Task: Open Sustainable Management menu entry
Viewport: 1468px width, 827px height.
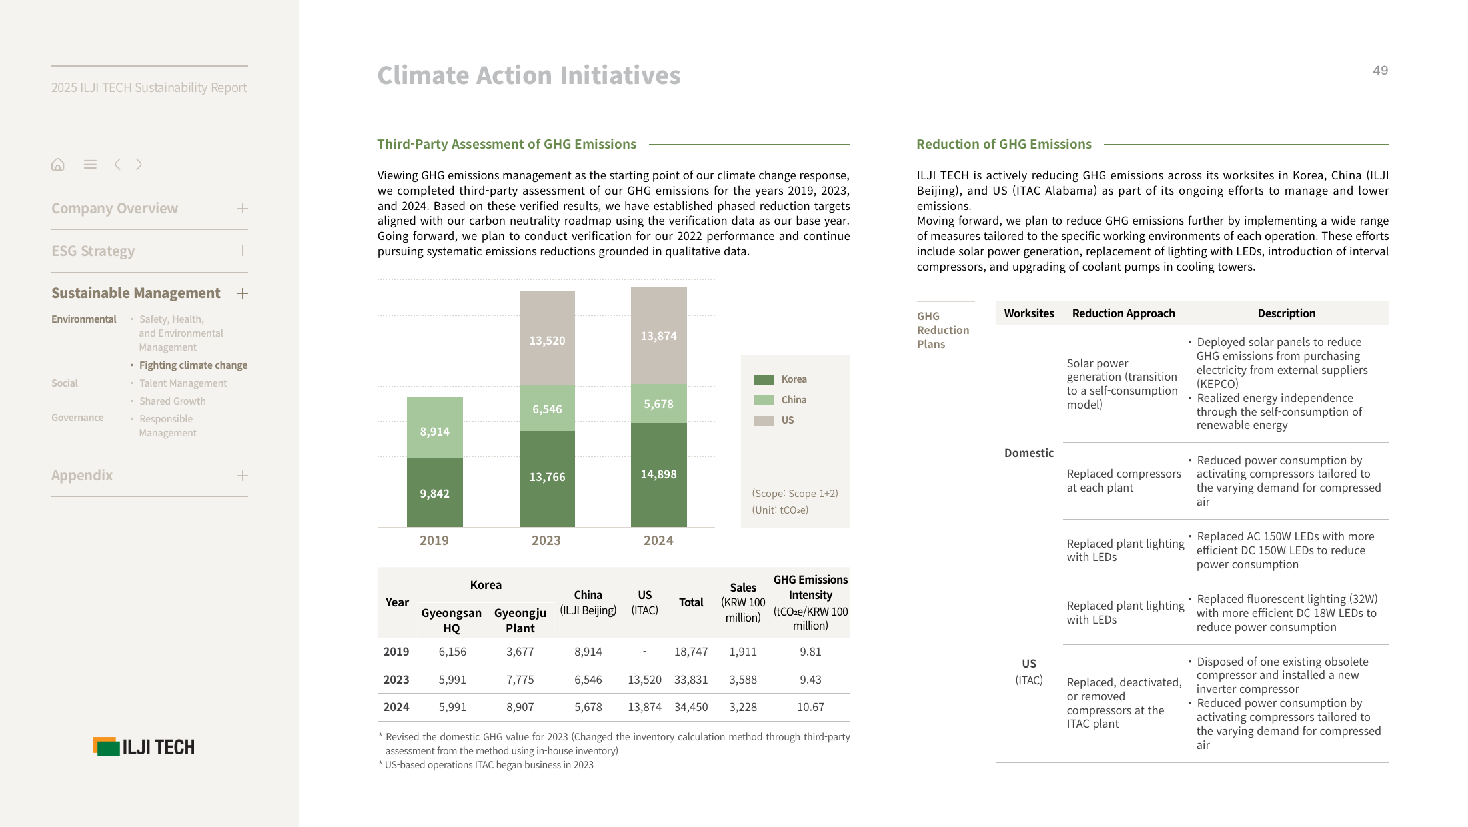Action: 136,293
